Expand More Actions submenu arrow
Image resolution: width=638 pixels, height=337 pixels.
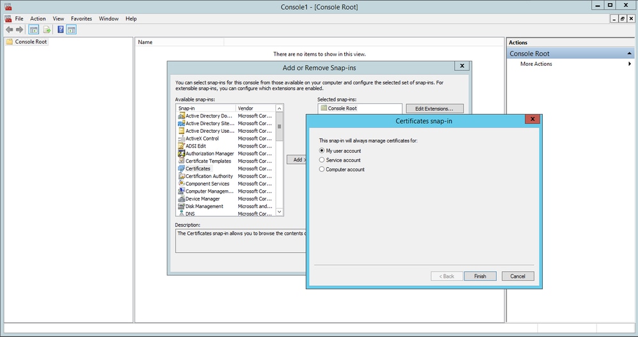coord(630,64)
